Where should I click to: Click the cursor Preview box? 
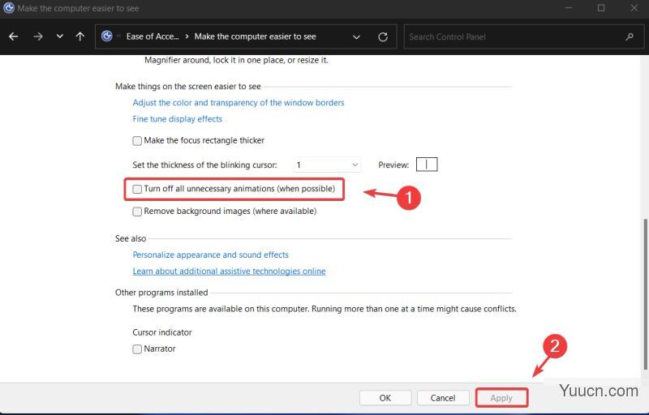[427, 165]
